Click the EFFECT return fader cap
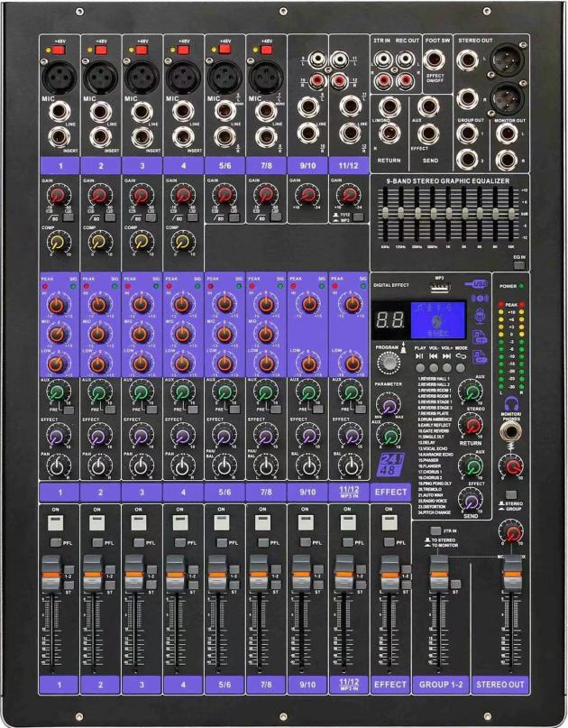568x728 pixels. (389, 574)
